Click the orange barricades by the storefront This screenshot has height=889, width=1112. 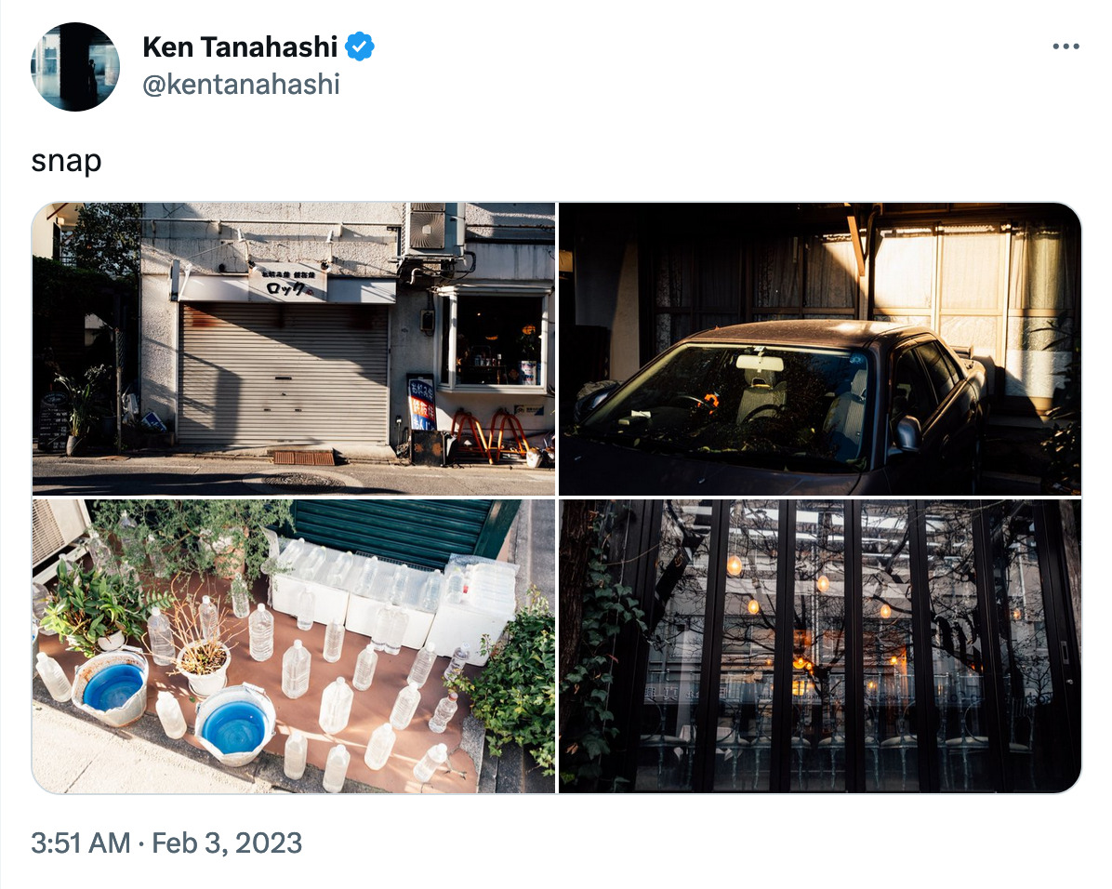490,435
